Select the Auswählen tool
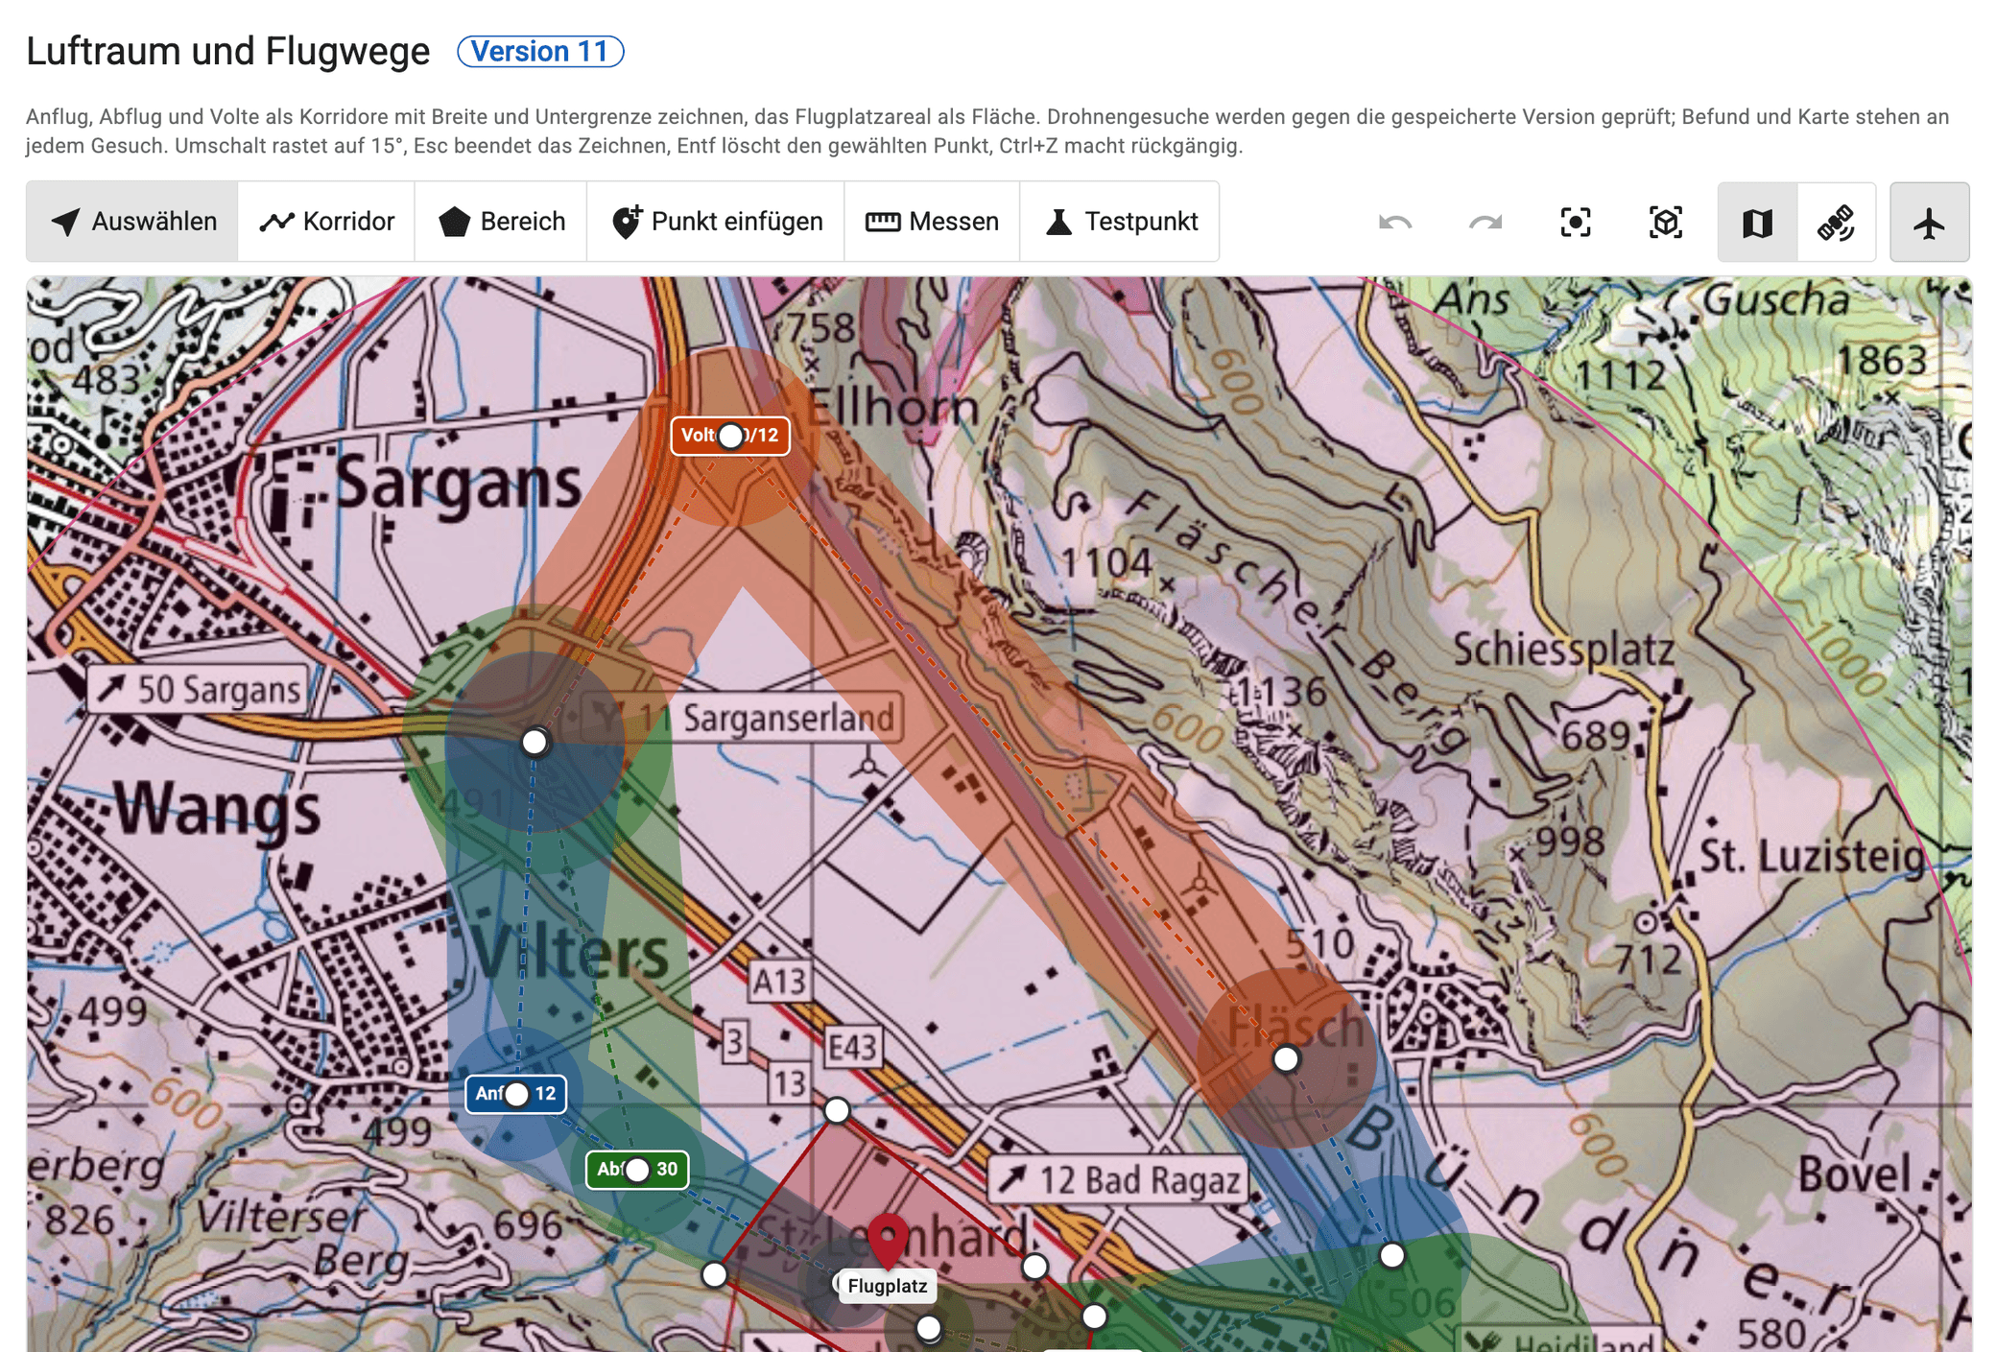This screenshot has height=1352, width=1996. coord(133,222)
